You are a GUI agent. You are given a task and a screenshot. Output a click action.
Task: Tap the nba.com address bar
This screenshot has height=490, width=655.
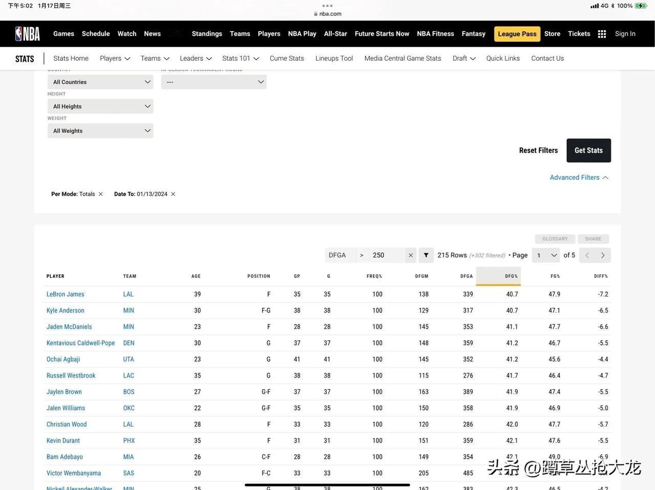(x=328, y=14)
